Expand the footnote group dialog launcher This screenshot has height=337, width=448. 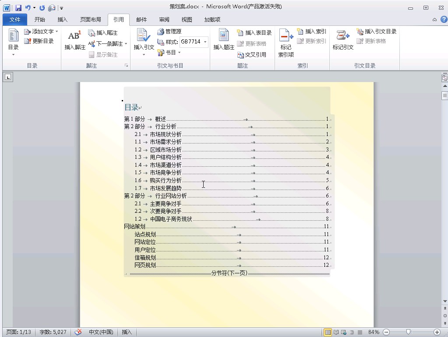(126, 66)
